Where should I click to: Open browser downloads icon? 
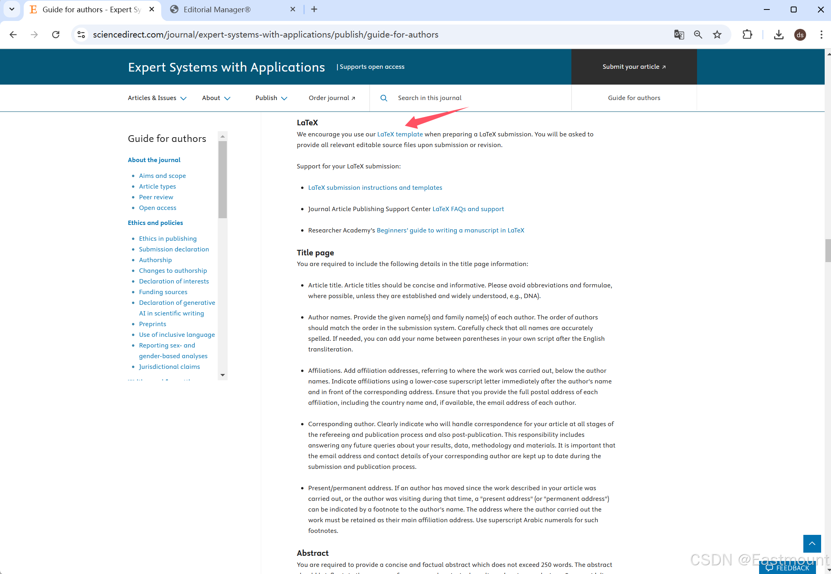(x=778, y=35)
